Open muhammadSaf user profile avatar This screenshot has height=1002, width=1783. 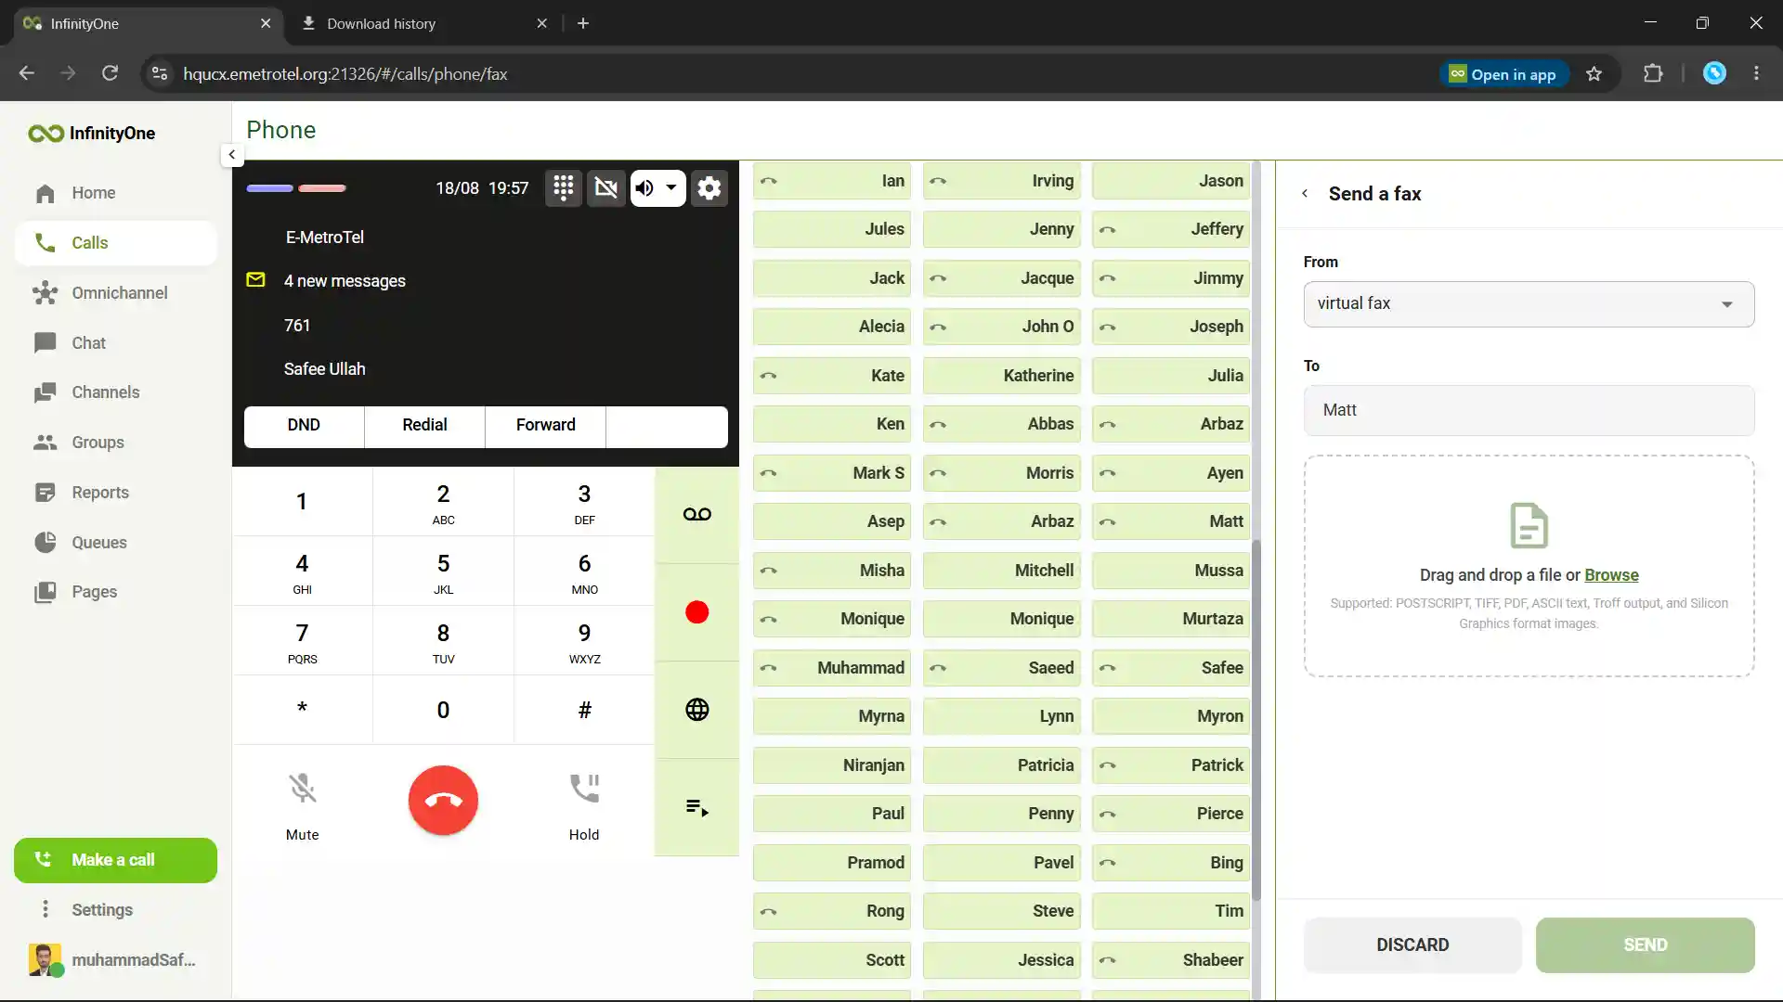coord(46,960)
